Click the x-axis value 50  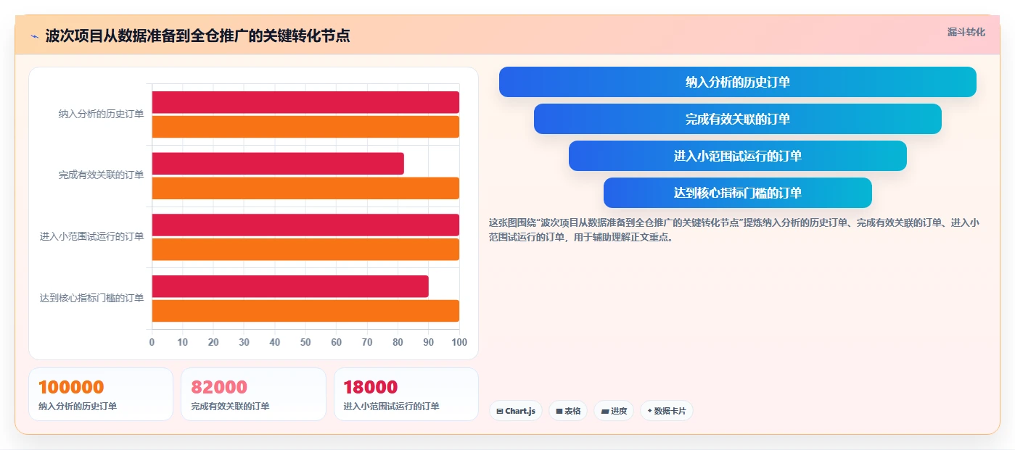tap(305, 342)
